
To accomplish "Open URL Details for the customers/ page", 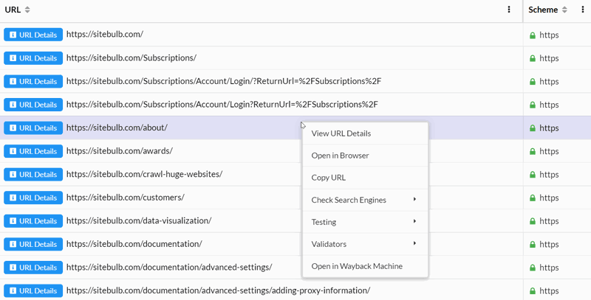I will pyautogui.click(x=33, y=198).
